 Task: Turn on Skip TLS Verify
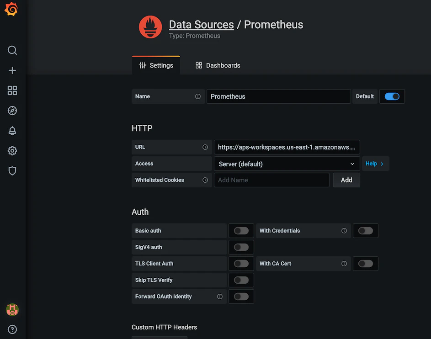coord(241,280)
